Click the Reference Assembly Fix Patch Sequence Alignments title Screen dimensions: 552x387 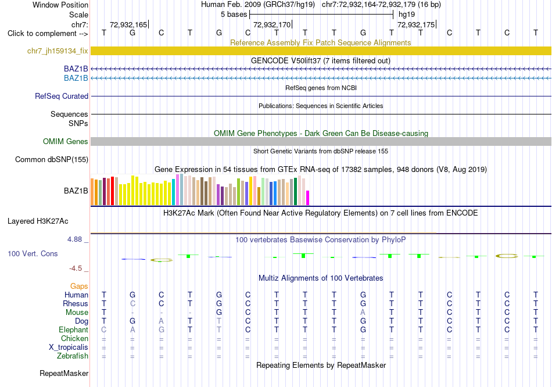point(320,42)
